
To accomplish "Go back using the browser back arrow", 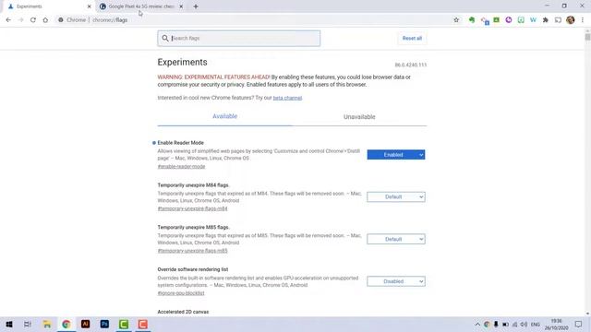I will click(x=8, y=20).
